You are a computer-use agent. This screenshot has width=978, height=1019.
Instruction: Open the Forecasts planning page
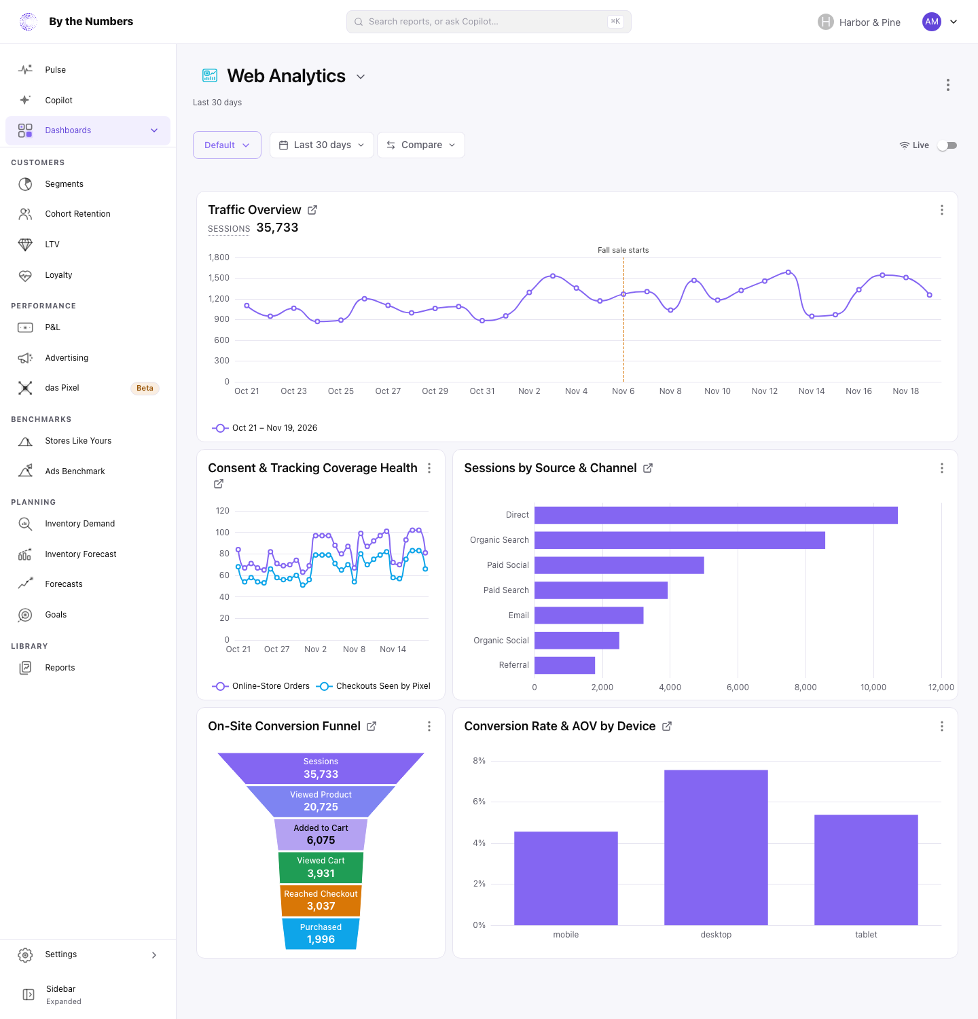(88, 584)
